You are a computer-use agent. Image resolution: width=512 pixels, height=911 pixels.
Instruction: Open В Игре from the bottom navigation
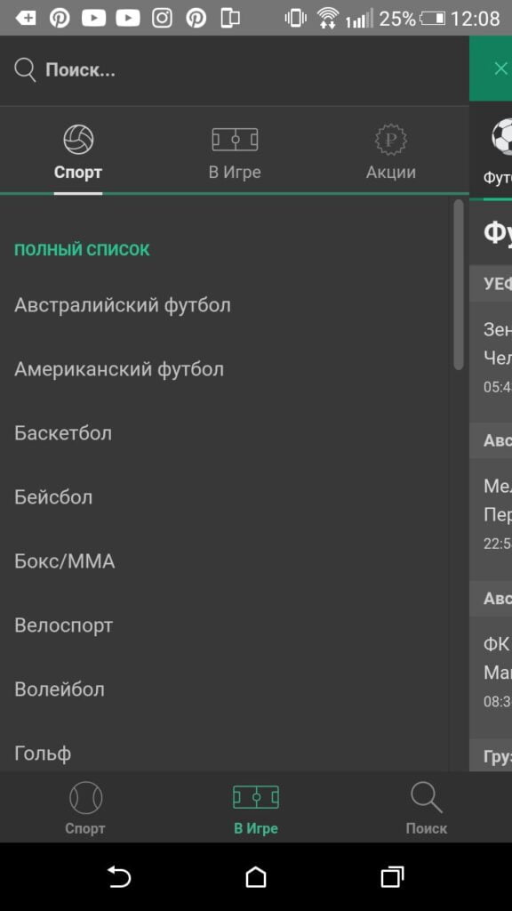click(255, 798)
